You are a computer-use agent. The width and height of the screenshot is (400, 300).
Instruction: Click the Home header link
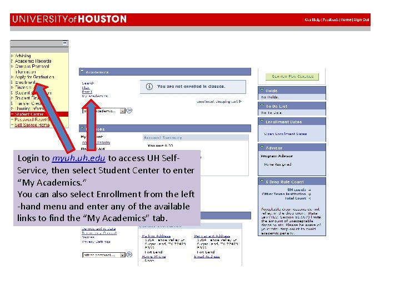[x=346, y=19]
